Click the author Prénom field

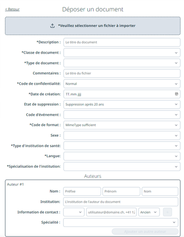coord(121,191)
